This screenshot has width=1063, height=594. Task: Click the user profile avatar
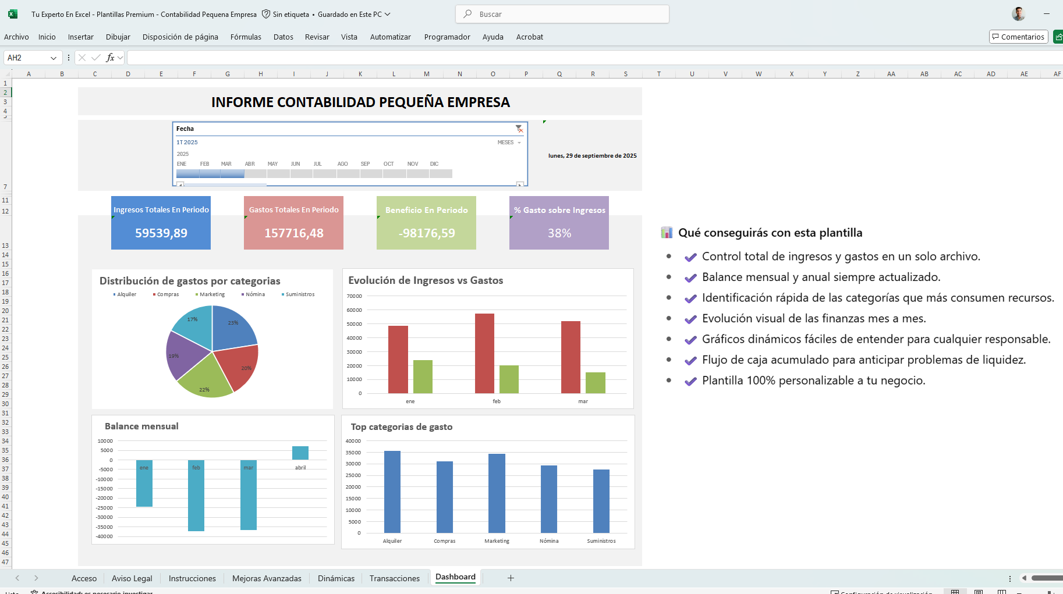pyautogui.click(x=1019, y=14)
